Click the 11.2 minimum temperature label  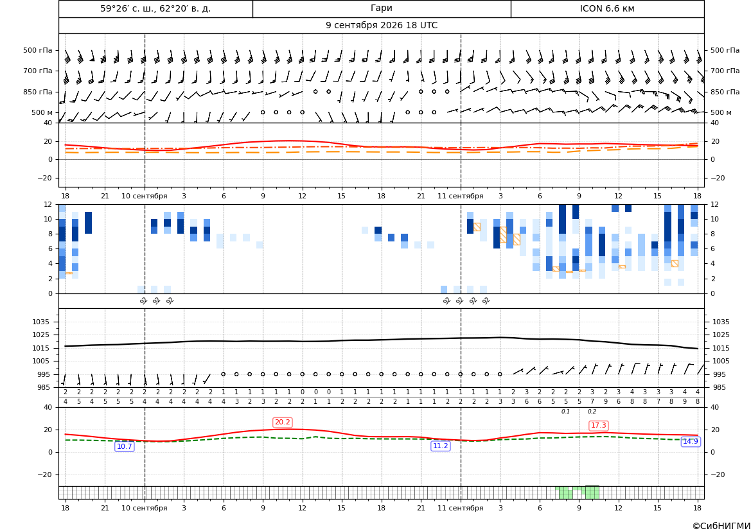(441, 446)
